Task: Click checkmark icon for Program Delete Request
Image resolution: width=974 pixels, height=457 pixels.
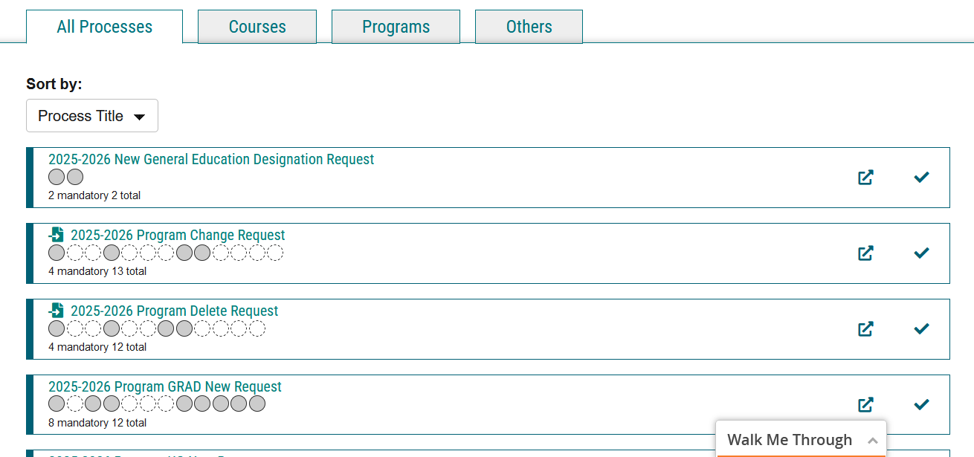Action: pyautogui.click(x=921, y=328)
